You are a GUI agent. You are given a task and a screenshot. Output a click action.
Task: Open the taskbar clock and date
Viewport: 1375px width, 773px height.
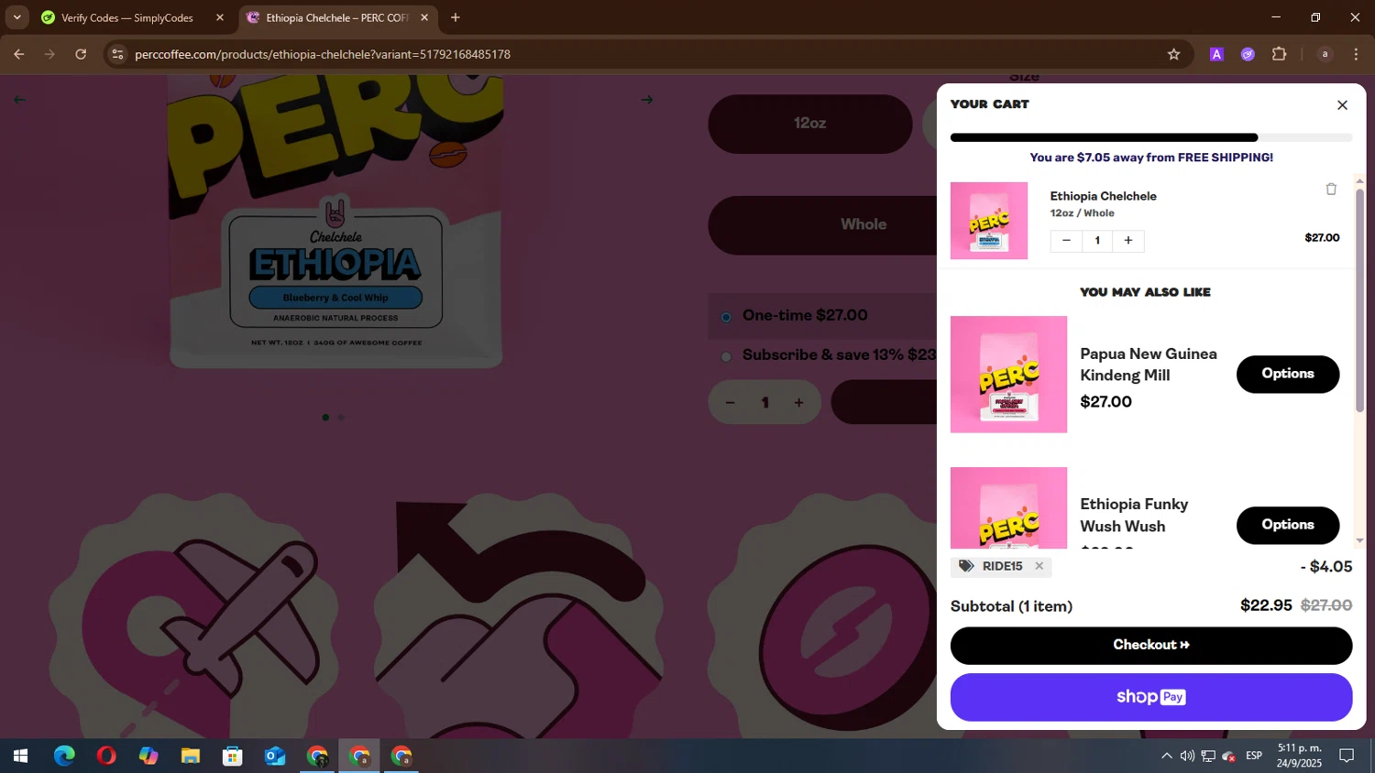1299,756
